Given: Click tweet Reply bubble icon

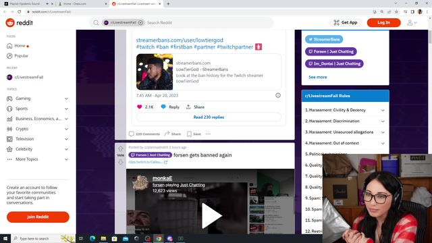Looking at the screenshot, I should click(x=163, y=107).
